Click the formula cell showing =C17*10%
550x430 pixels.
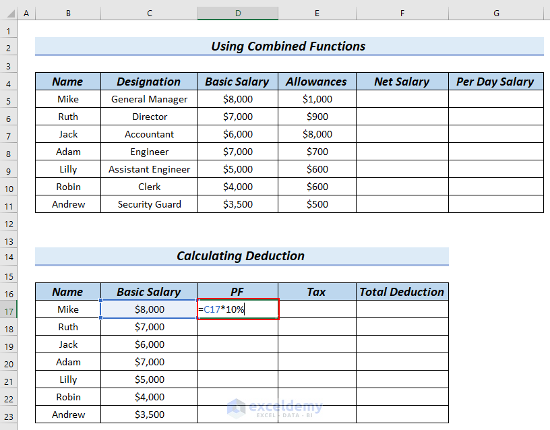(238, 309)
